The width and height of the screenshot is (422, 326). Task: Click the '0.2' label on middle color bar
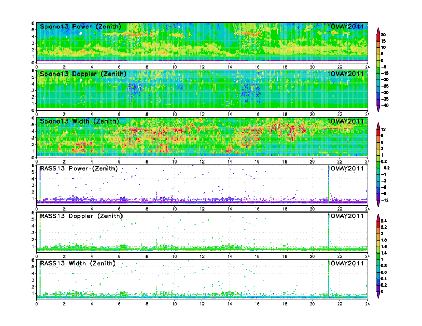[384, 161]
